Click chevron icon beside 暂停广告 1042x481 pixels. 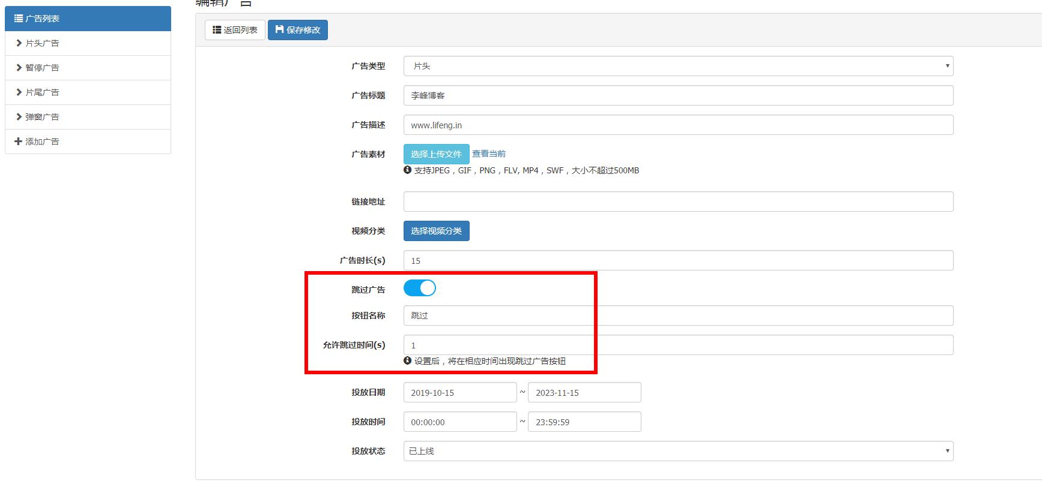[x=19, y=68]
